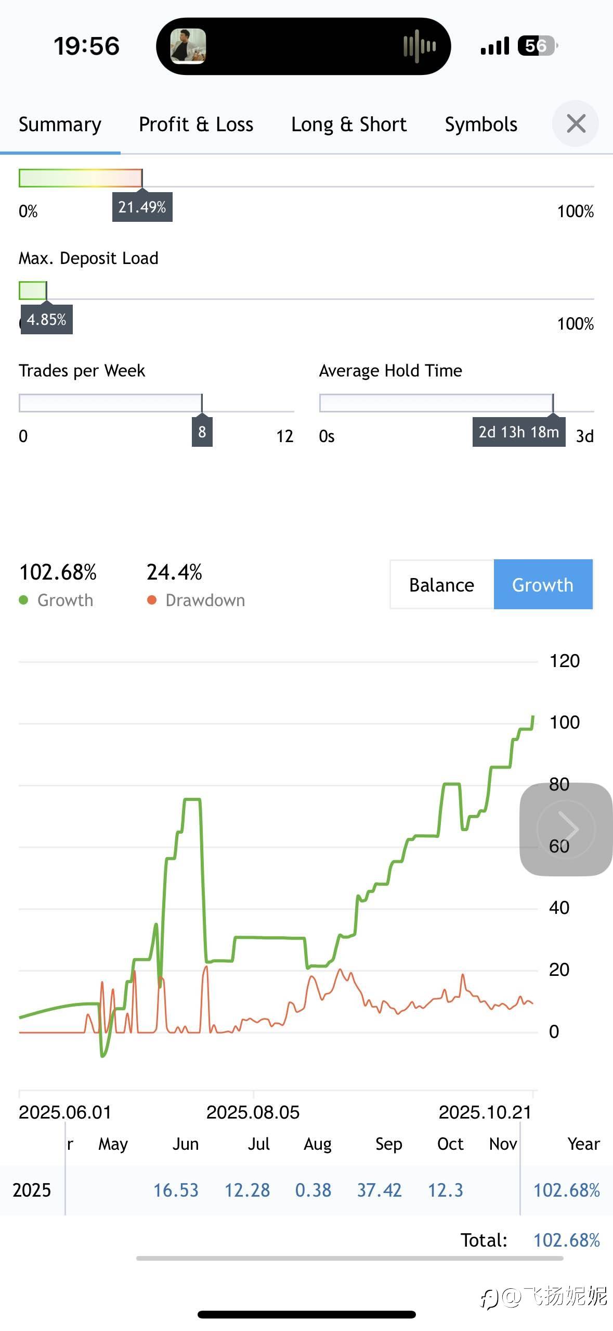613x1331 pixels.
Task: Open the Profit & Loss tab
Action: tap(196, 124)
